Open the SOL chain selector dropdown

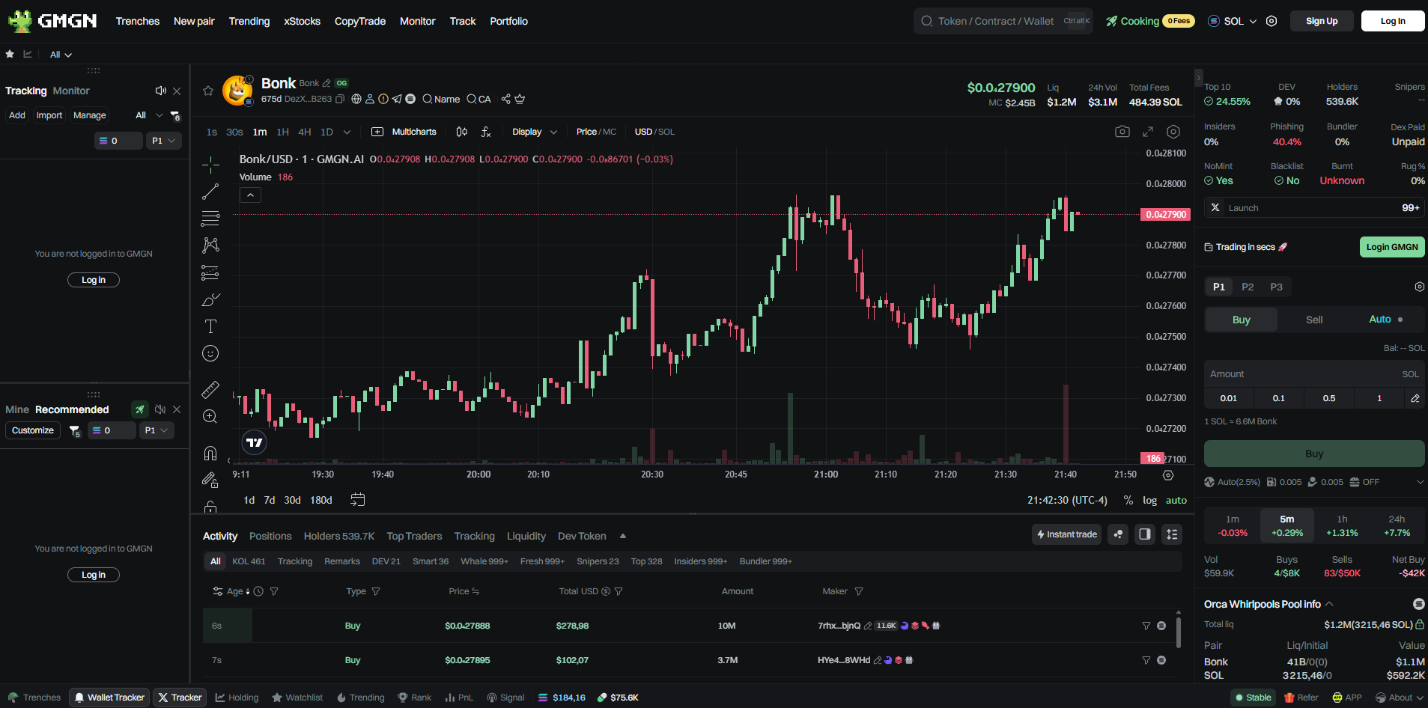(1232, 21)
